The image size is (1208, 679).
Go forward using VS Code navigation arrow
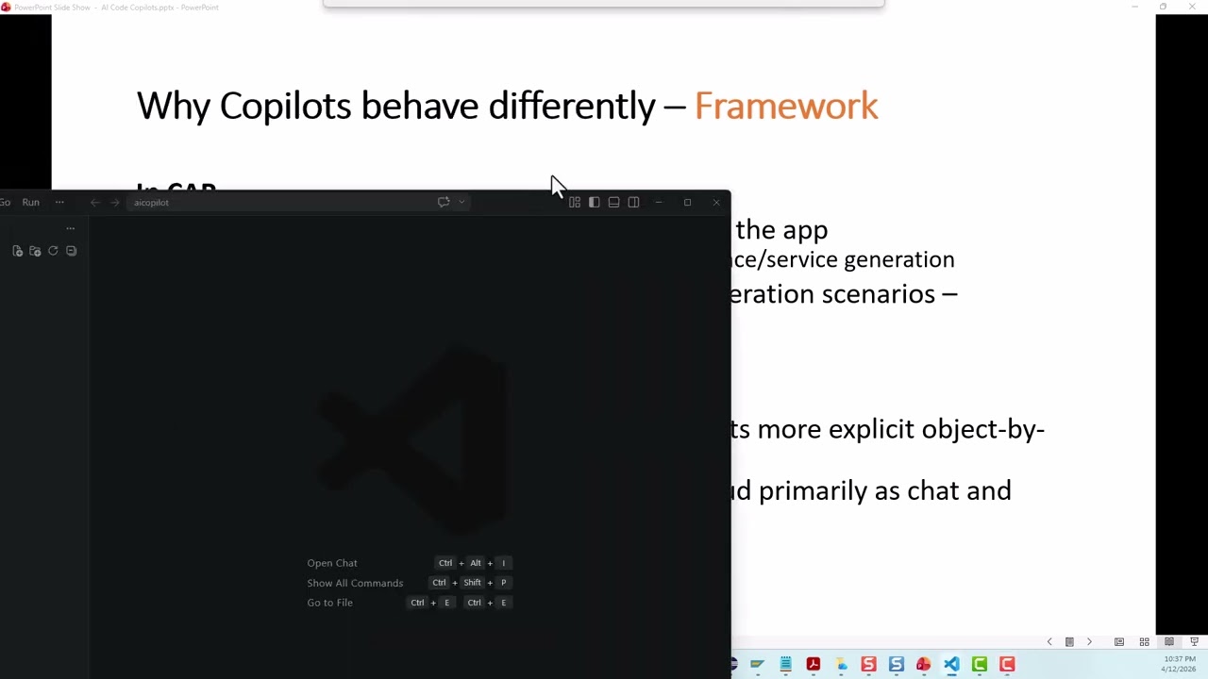pyautogui.click(x=115, y=202)
